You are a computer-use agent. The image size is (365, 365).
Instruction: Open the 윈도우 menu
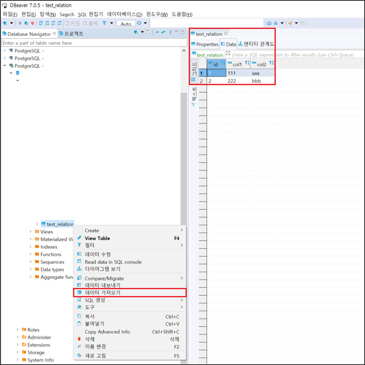(157, 14)
